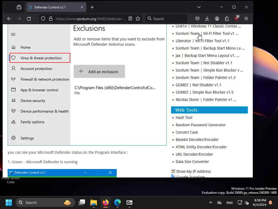
Task: Open GOMEZ Simple Run Blocker v1.5 link
Action: pyautogui.click(x=204, y=92)
